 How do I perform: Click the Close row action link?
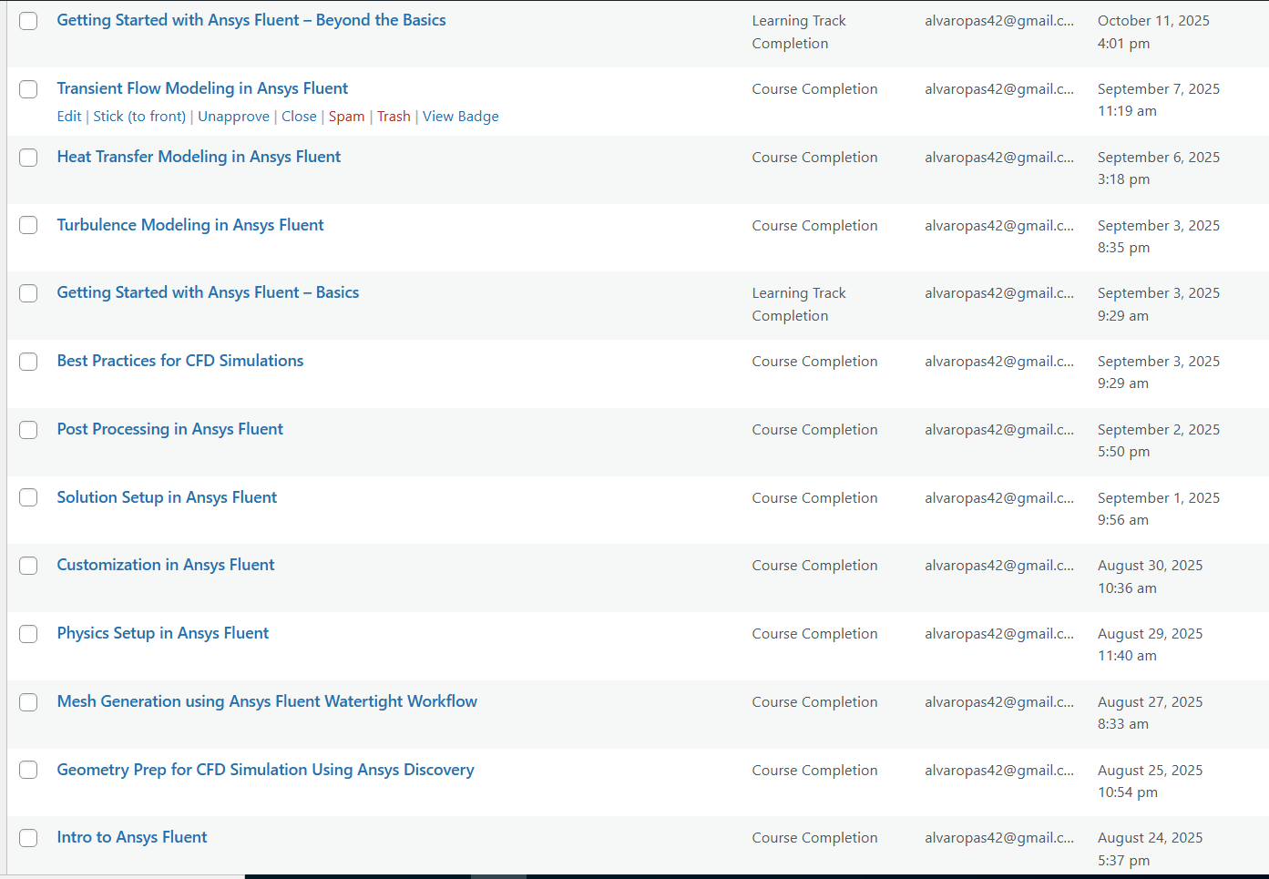pyautogui.click(x=299, y=117)
